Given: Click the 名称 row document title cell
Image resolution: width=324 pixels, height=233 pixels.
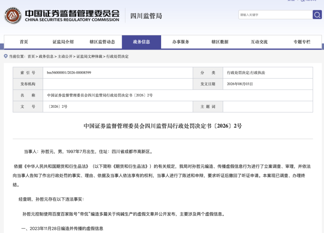Looking at the screenshot, I should (x=178, y=95).
